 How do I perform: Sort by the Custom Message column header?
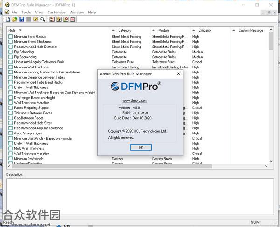point(251,30)
